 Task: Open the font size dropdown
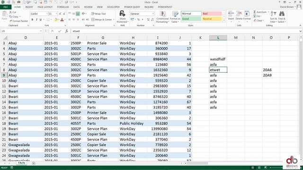(57, 14)
